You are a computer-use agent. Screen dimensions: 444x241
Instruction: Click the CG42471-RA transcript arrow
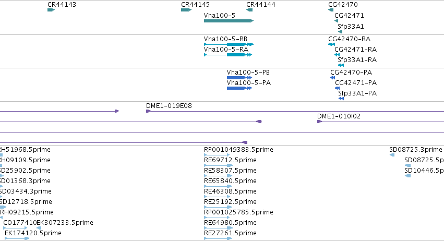coord(337,55)
